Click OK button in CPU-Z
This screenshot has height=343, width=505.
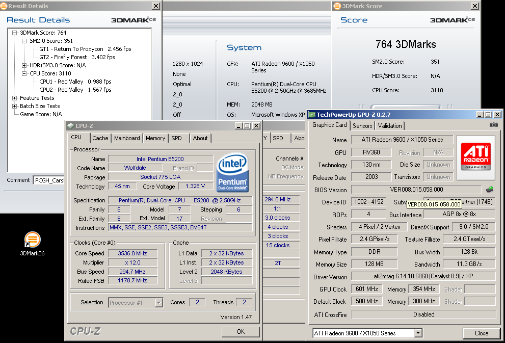pos(241,332)
